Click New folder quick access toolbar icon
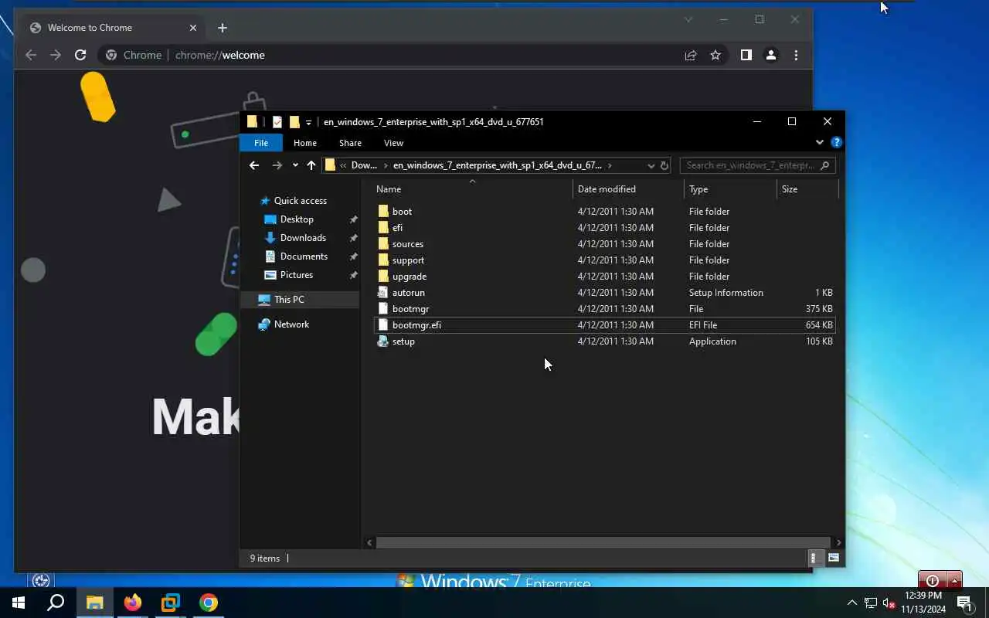 294,121
